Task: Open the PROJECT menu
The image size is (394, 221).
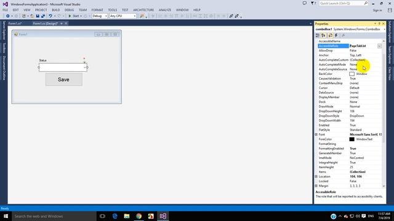Action: pyautogui.click(x=41, y=10)
